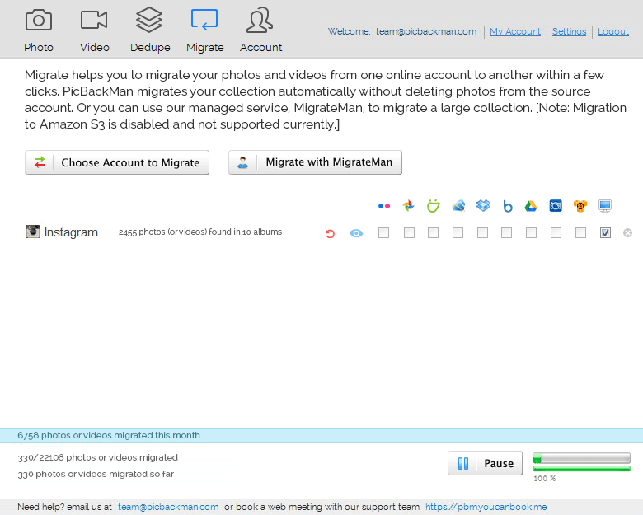
Task: Uncheck the local computer checkbox for Instagram
Action: (x=605, y=233)
